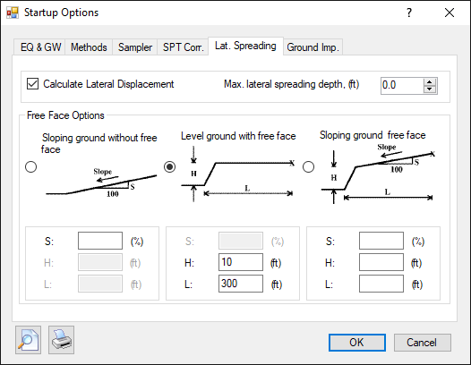
Task: Click the Cancel button
Action: (423, 343)
